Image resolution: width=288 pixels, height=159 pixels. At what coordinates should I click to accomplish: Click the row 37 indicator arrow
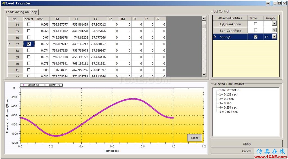(10, 44)
